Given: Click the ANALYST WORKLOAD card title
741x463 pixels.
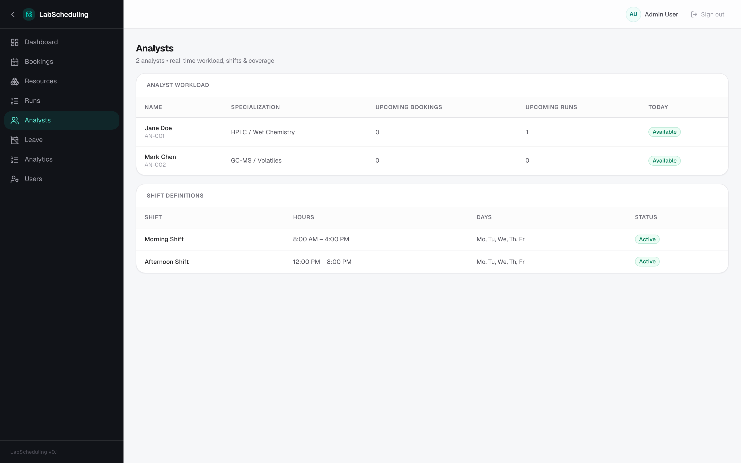Looking at the screenshot, I should pyautogui.click(x=178, y=85).
